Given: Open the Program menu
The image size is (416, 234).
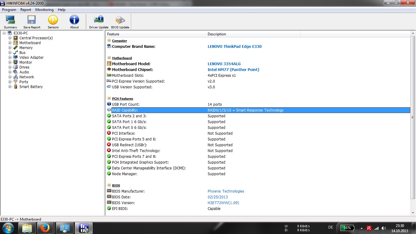Looking at the screenshot, I should pos(9,10).
